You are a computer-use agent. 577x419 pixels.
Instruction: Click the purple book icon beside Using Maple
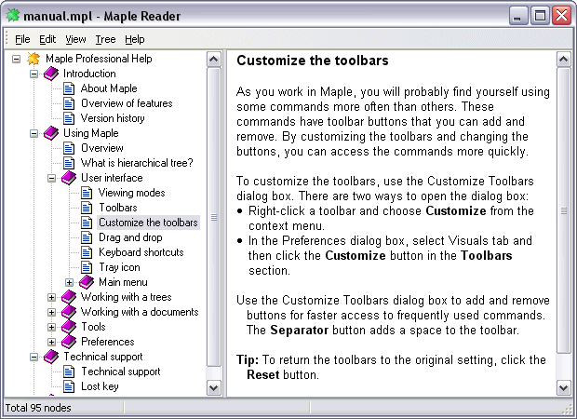tap(51, 133)
